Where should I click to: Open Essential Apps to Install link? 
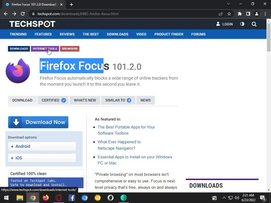point(135,160)
